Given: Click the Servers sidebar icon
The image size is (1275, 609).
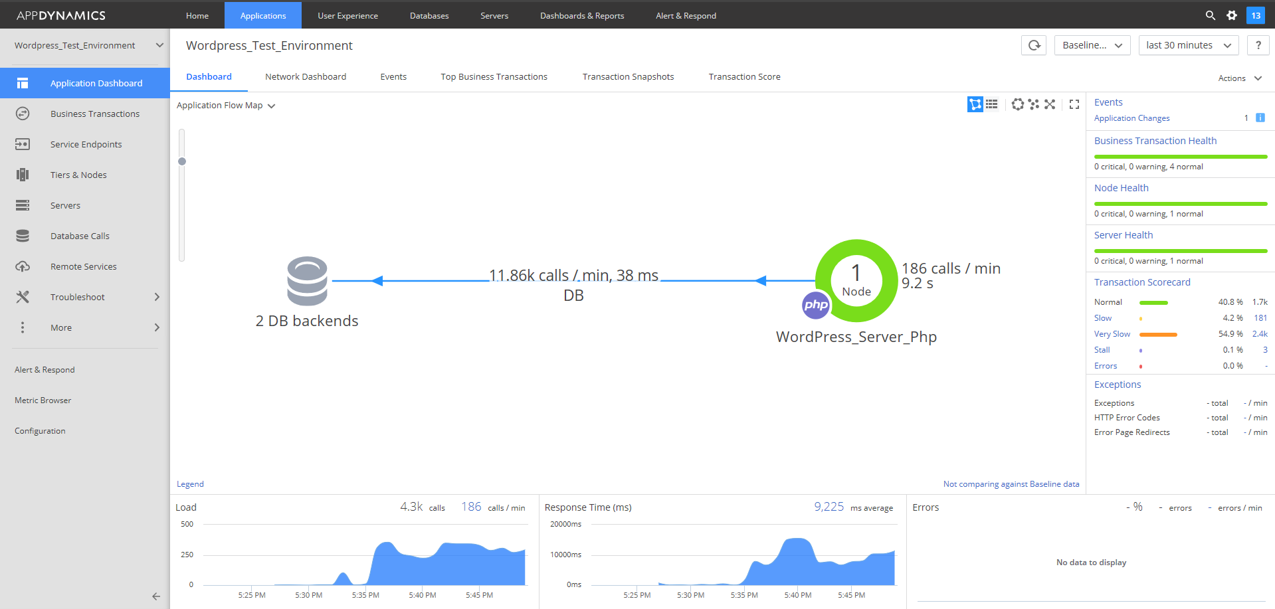Looking at the screenshot, I should tap(23, 205).
